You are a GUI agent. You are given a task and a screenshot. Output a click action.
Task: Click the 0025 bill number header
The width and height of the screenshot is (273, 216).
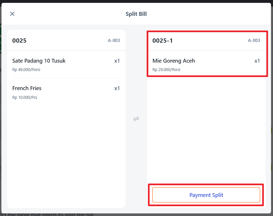pos(19,41)
